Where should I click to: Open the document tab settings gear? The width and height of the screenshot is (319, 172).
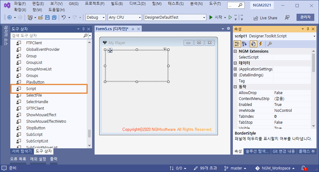(228, 28)
